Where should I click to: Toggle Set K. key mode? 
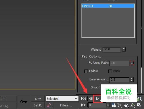pyautogui.click(x=38, y=105)
